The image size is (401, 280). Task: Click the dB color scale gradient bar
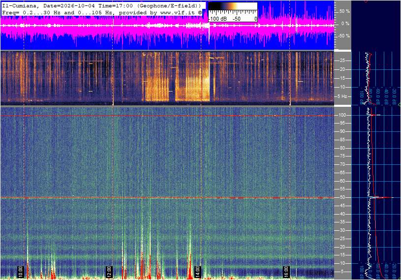233,6
